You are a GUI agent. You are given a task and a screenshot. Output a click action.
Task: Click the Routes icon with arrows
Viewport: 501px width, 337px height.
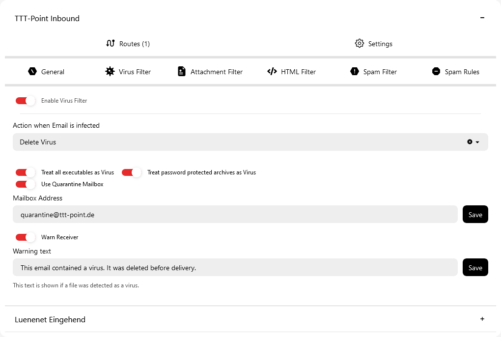[x=111, y=43]
